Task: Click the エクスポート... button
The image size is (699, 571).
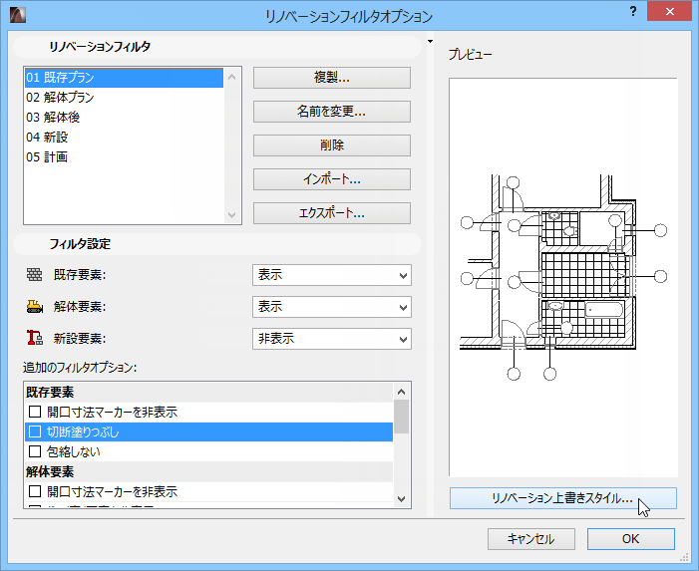Action: coord(332,213)
